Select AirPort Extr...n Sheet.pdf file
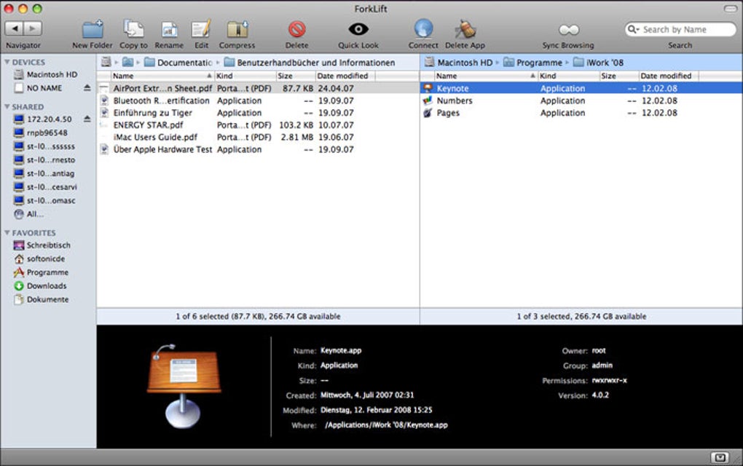This screenshot has width=743, height=466. (258, 88)
